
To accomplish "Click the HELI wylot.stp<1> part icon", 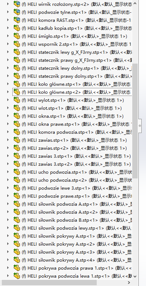I will coord(17,100).
